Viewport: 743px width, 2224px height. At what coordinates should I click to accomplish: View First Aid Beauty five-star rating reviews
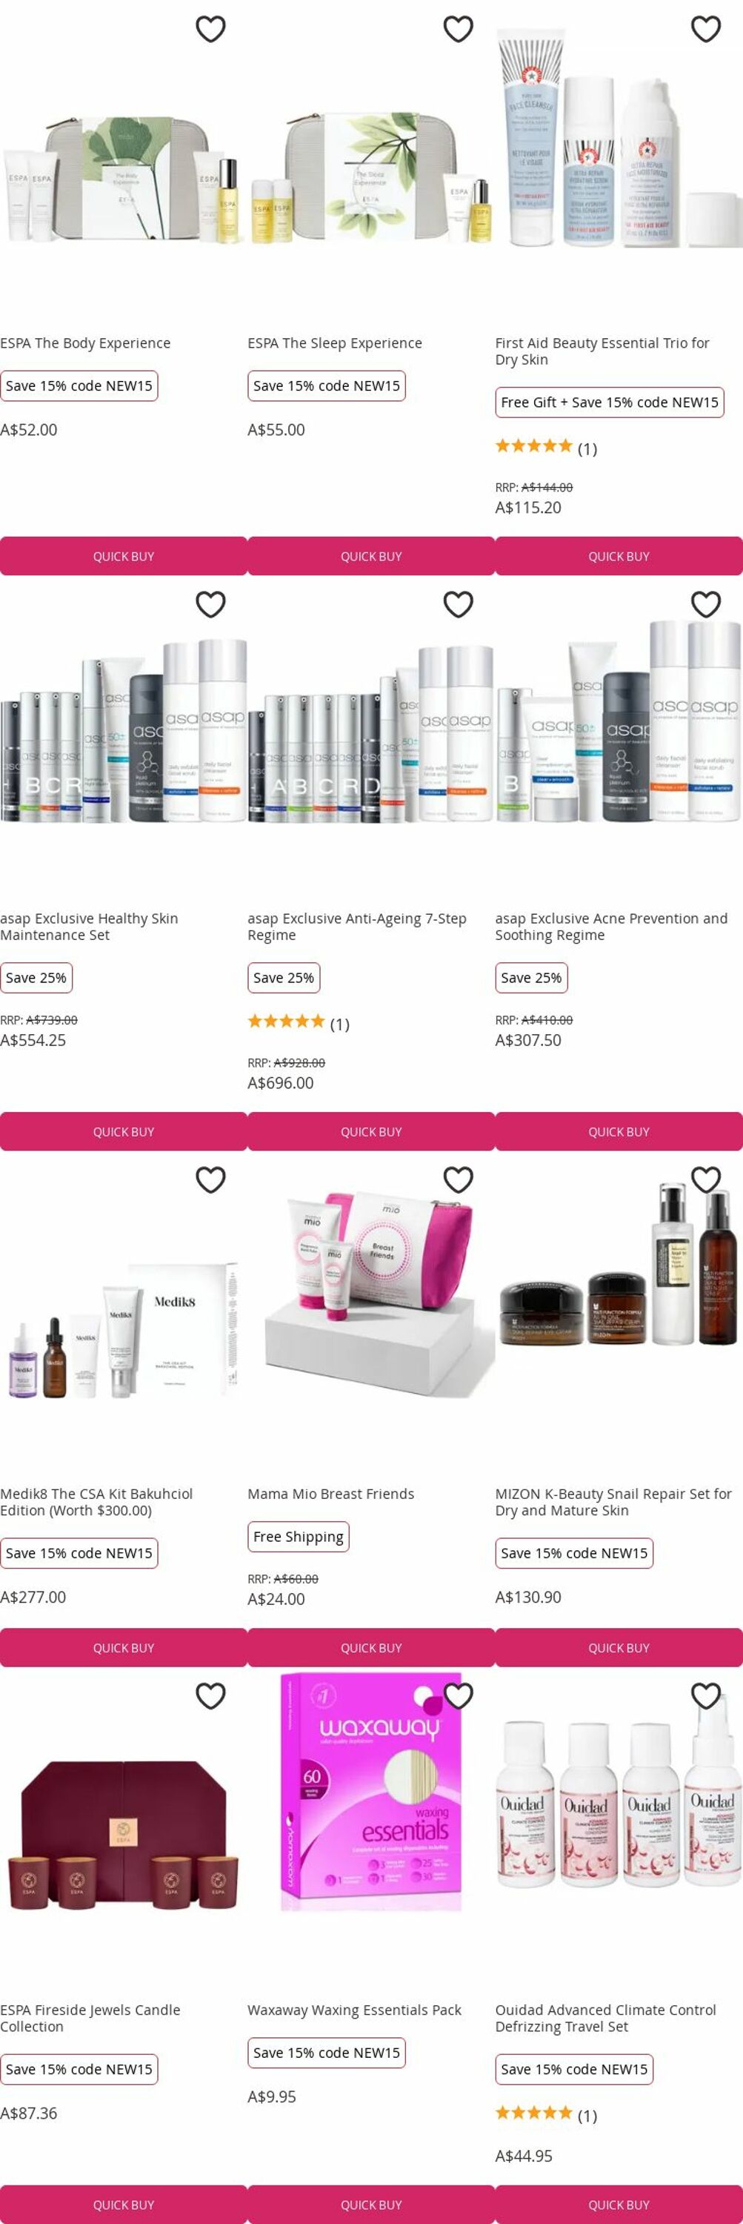coord(545,447)
